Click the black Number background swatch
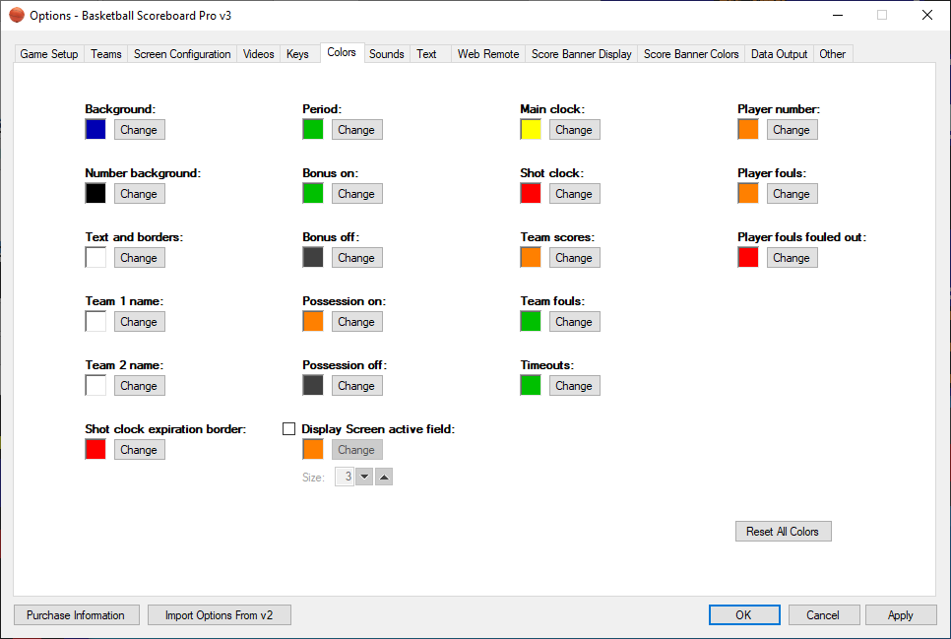The width and height of the screenshot is (951, 639). pyautogui.click(x=95, y=194)
